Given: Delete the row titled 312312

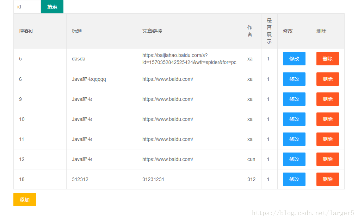Looking at the screenshot, I should click(x=327, y=179).
